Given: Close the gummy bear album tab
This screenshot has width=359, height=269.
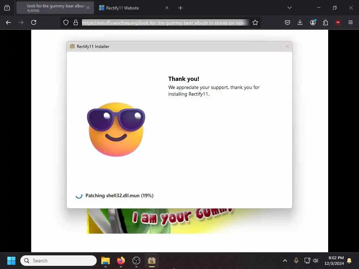Looking at the screenshot, I should coord(88,8).
